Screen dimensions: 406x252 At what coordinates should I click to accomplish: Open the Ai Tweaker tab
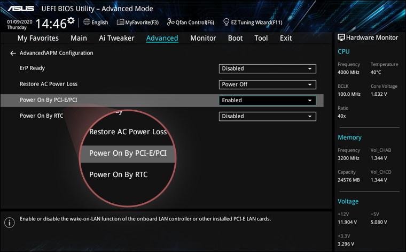(x=116, y=38)
